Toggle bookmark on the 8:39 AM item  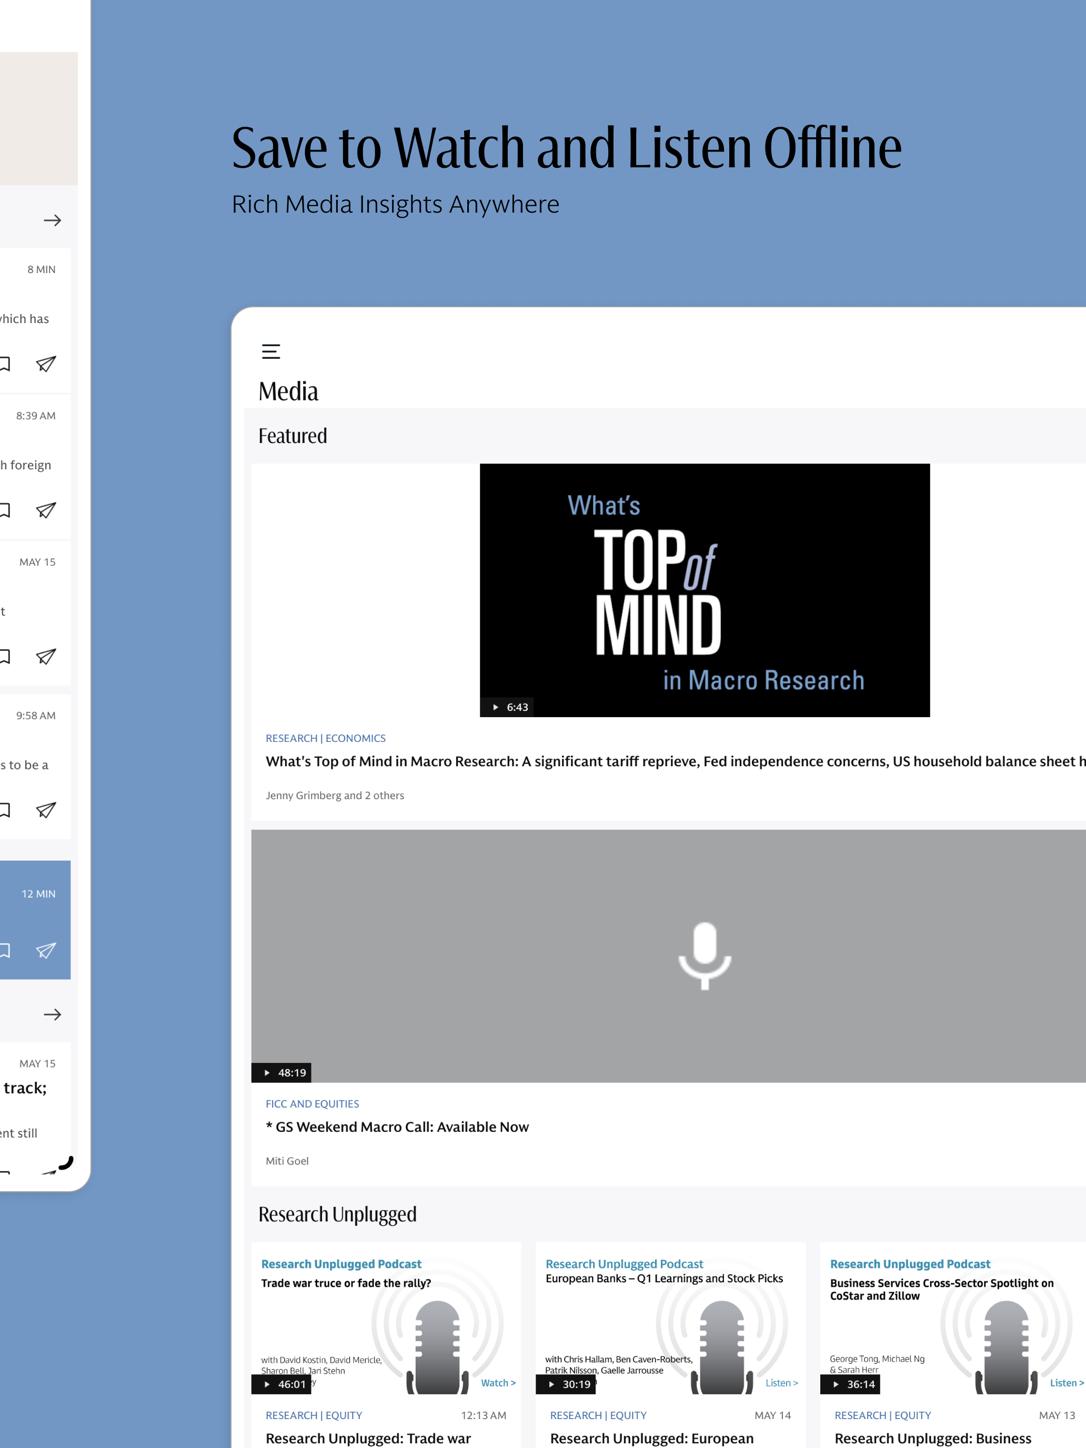pos(4,510)
